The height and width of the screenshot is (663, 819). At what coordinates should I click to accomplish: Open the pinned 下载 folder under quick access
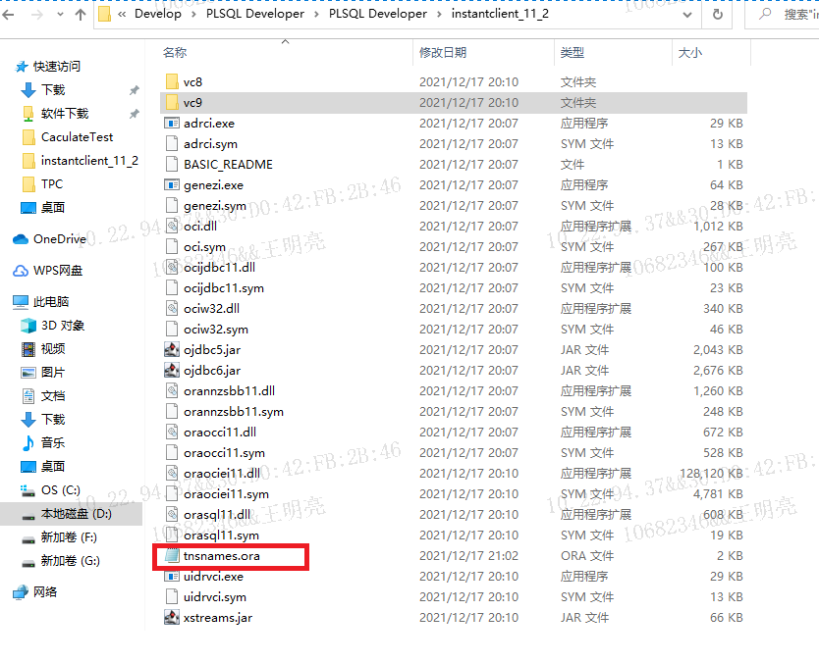point(53,89)
